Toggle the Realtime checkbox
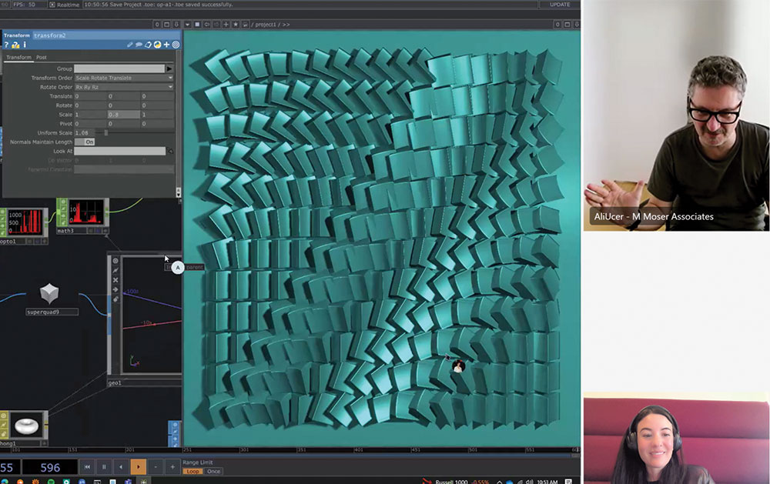This screenshot has height=484, width=770. tap(52, 5)
